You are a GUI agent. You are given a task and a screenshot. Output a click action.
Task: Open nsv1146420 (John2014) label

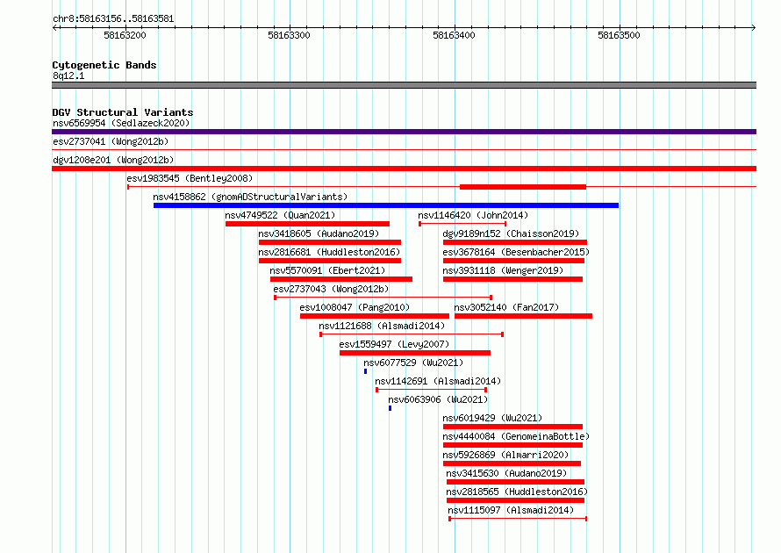(x=473, y=215)
